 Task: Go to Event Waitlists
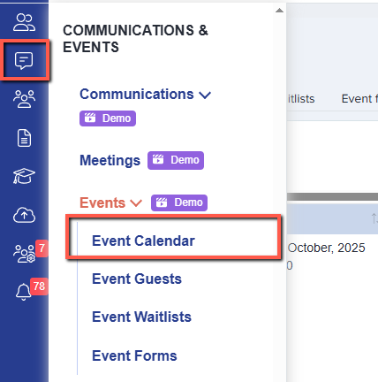141,317
